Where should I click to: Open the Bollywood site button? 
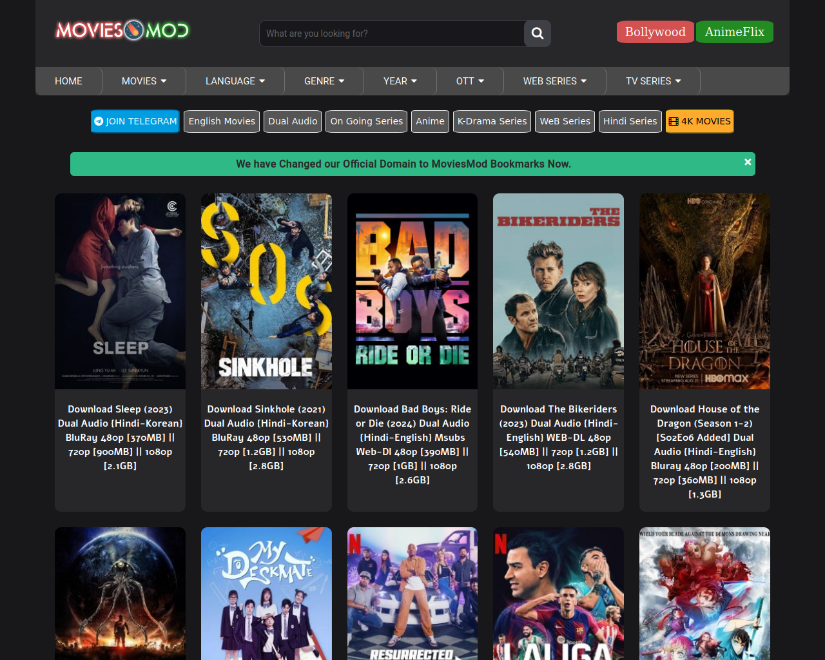655,32
